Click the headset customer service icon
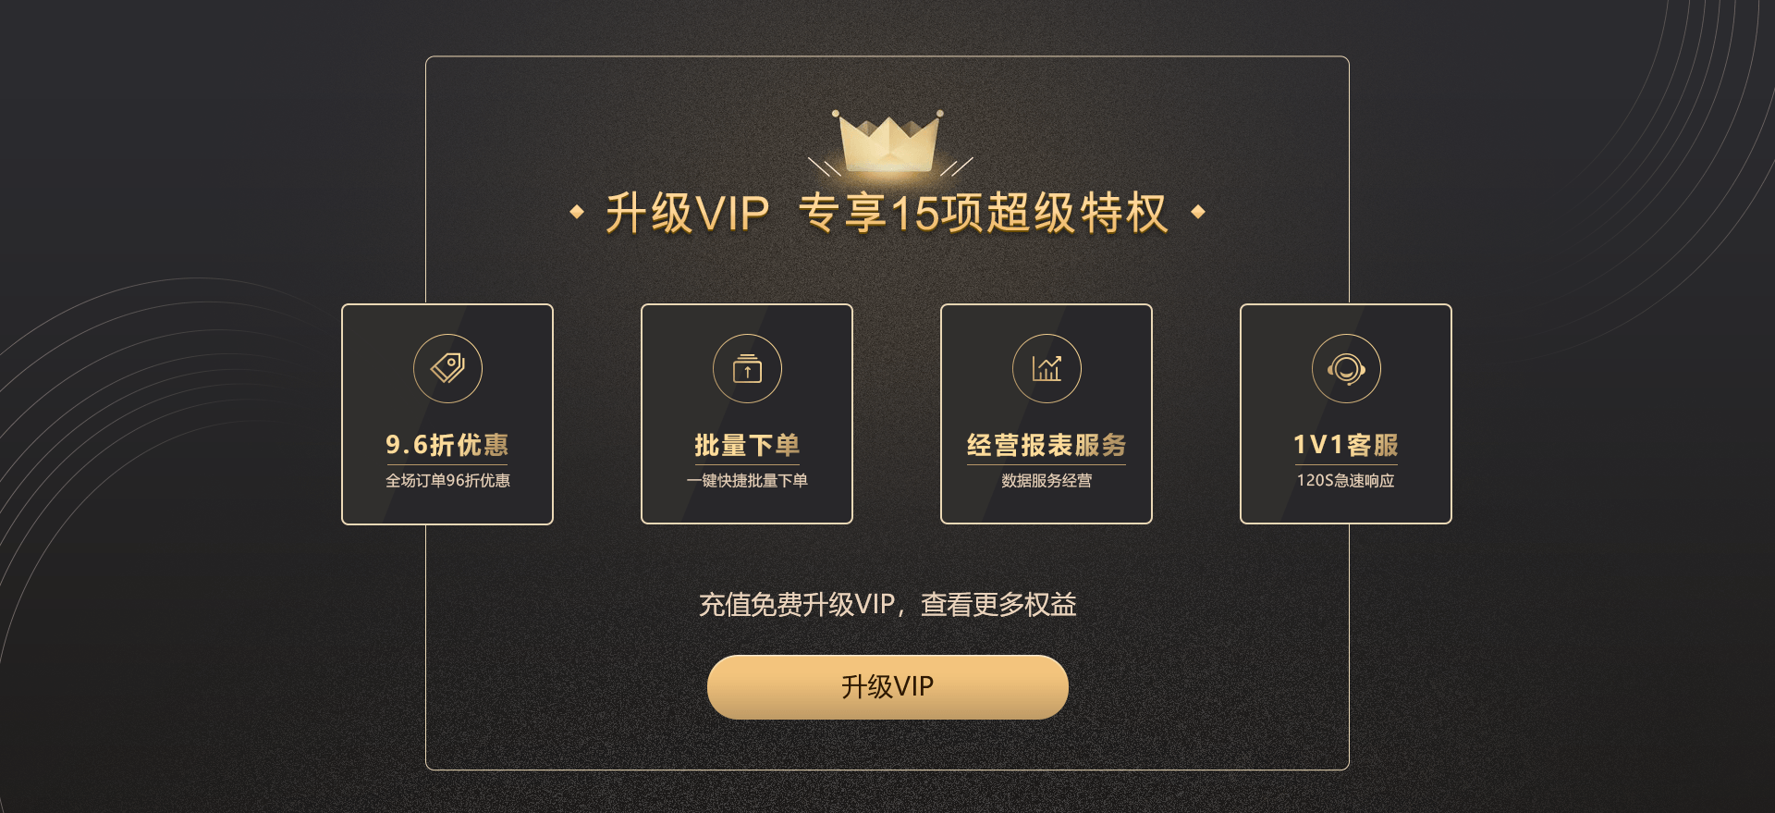Viewport: 1775px width, 813px height. [x=1346, y=368]
